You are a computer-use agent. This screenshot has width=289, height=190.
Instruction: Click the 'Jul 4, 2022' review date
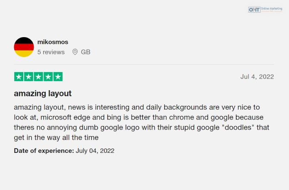click(257, 76)
